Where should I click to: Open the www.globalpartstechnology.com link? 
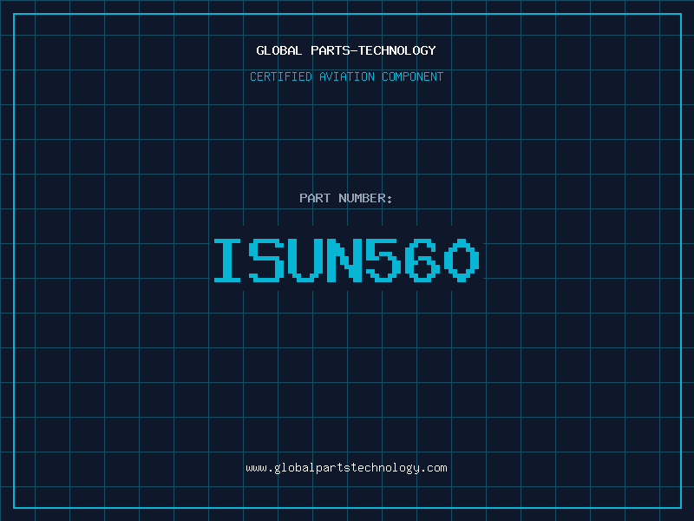[x=346, y=468]
